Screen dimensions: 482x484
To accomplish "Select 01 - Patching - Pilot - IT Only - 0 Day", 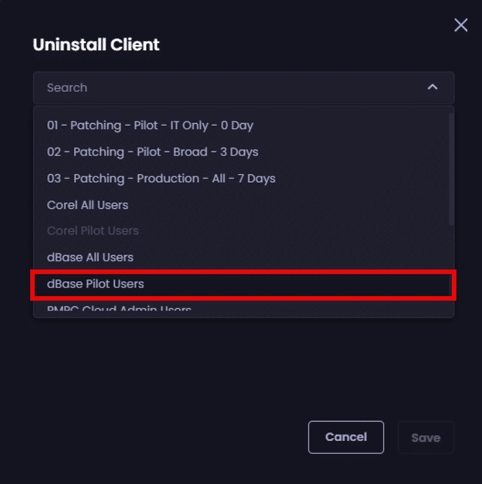I will click(150, 126).
